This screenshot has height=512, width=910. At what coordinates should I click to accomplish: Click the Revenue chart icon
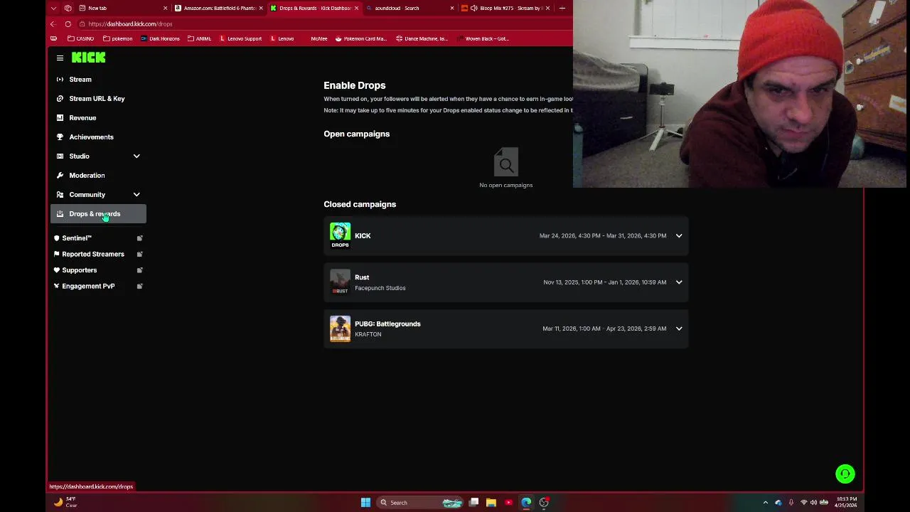[60, 118]
